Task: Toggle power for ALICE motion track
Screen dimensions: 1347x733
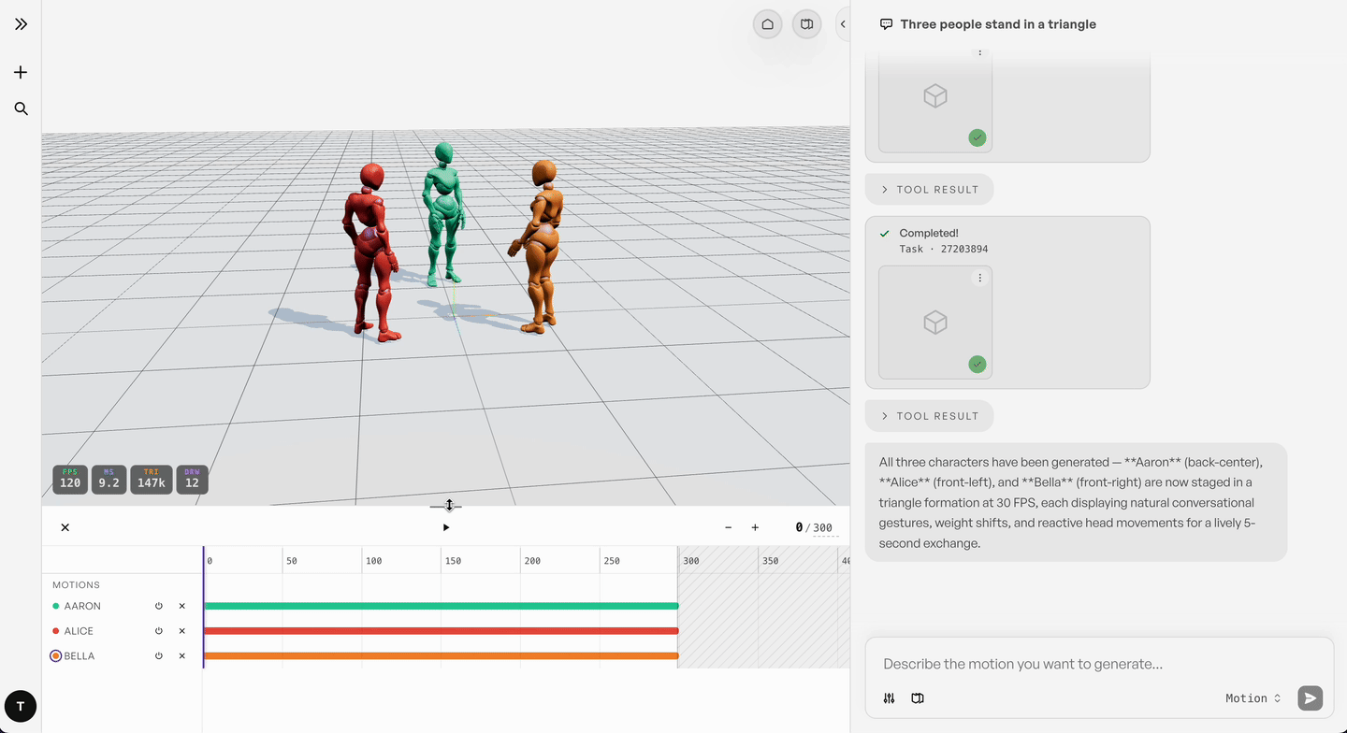Action: pos(159,631)
